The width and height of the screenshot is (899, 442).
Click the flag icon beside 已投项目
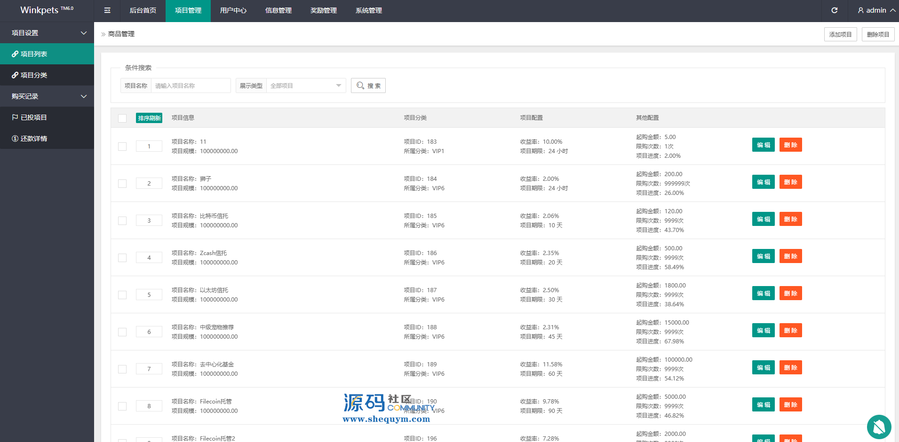point(15,117)
